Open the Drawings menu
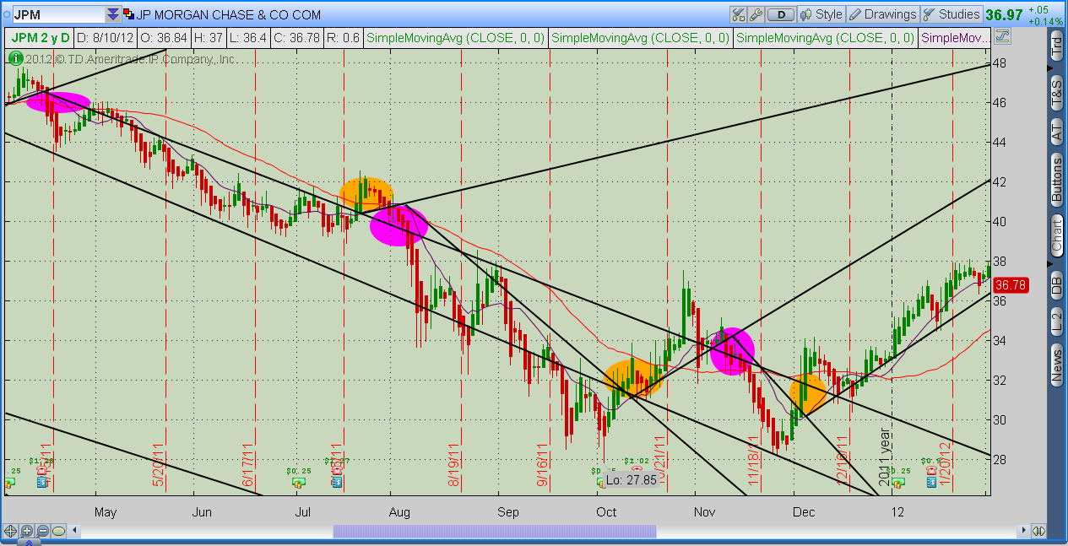The height and width of the screenshot is (546, 1068). click(x=882, y=14)
